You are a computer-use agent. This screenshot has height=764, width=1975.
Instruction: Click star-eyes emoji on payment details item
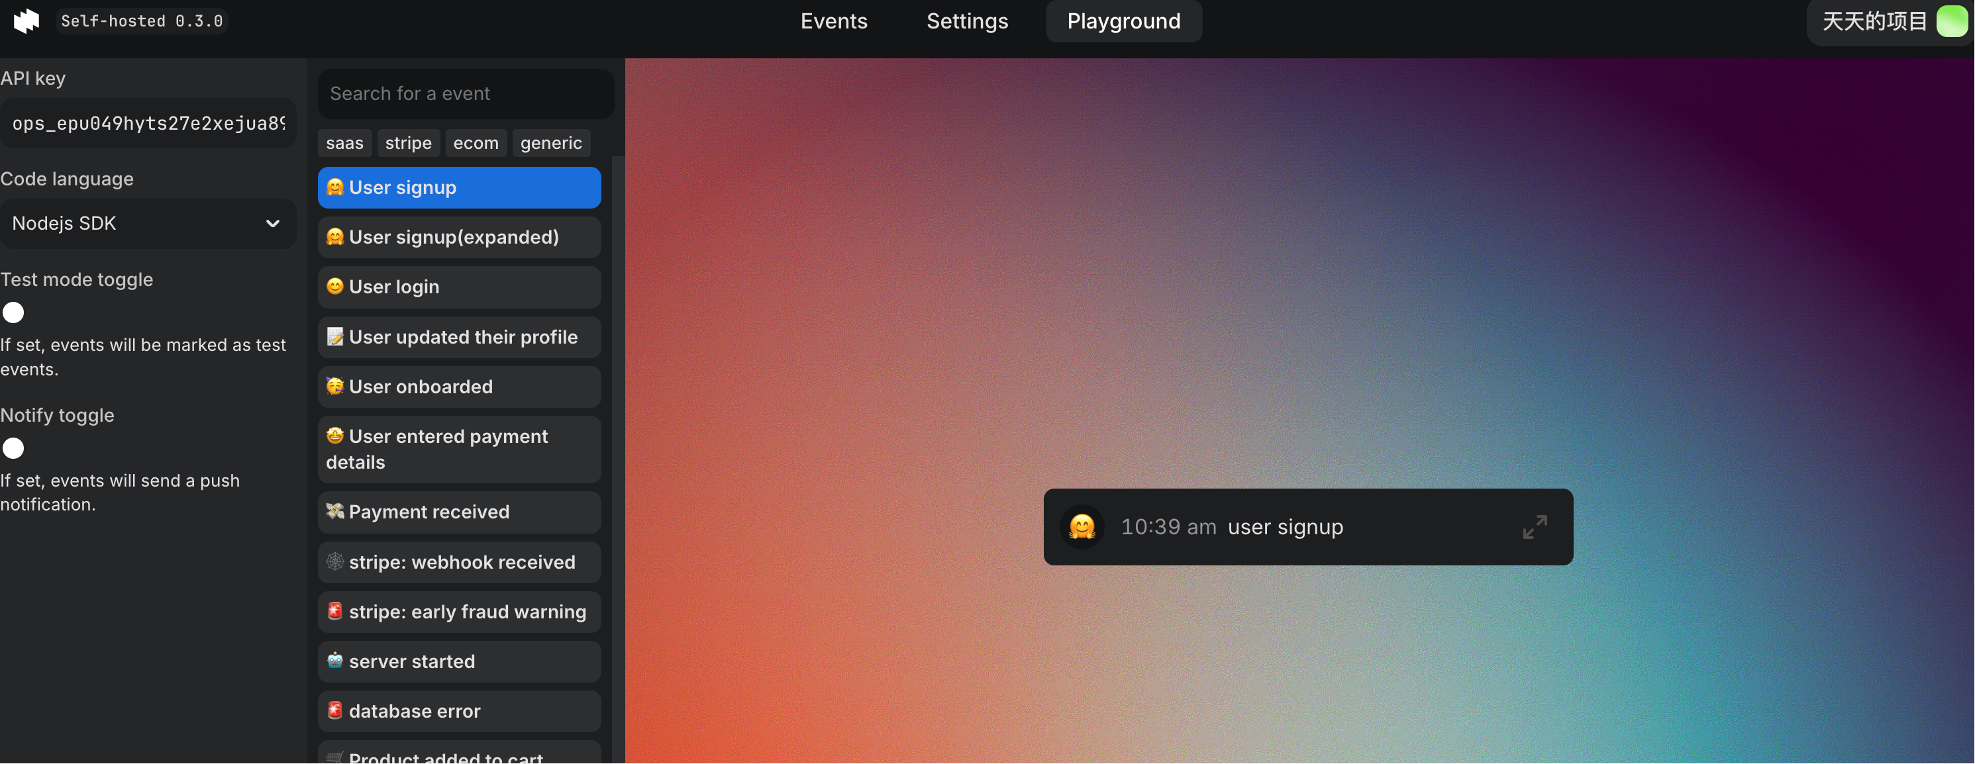click(x=335, y=436)
